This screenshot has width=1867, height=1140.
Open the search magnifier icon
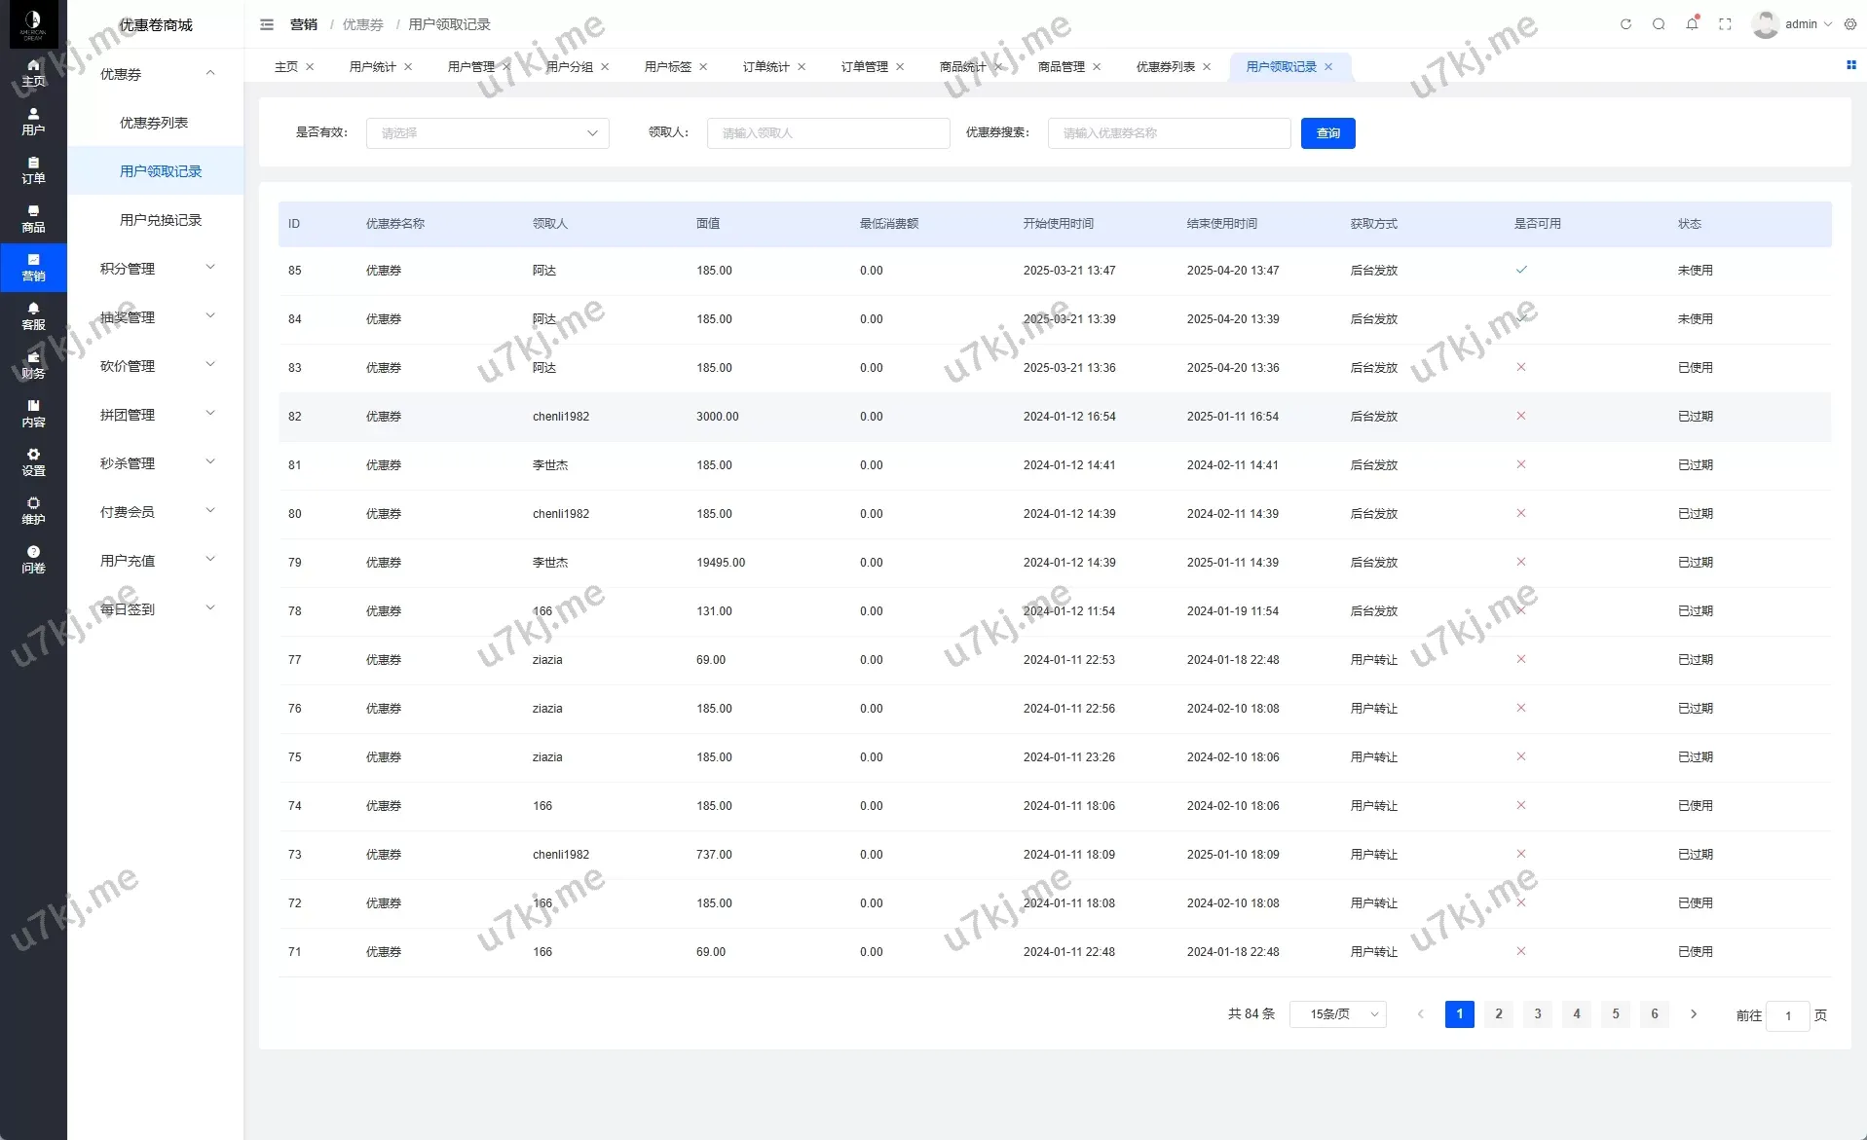pyautogui.click(x=1659, y=24)
